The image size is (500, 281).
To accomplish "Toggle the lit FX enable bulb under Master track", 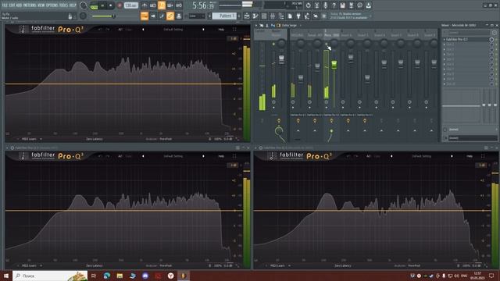I will pos(279,121).
